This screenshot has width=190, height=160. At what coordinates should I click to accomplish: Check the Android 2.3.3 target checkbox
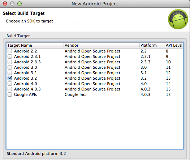point(10,62)
